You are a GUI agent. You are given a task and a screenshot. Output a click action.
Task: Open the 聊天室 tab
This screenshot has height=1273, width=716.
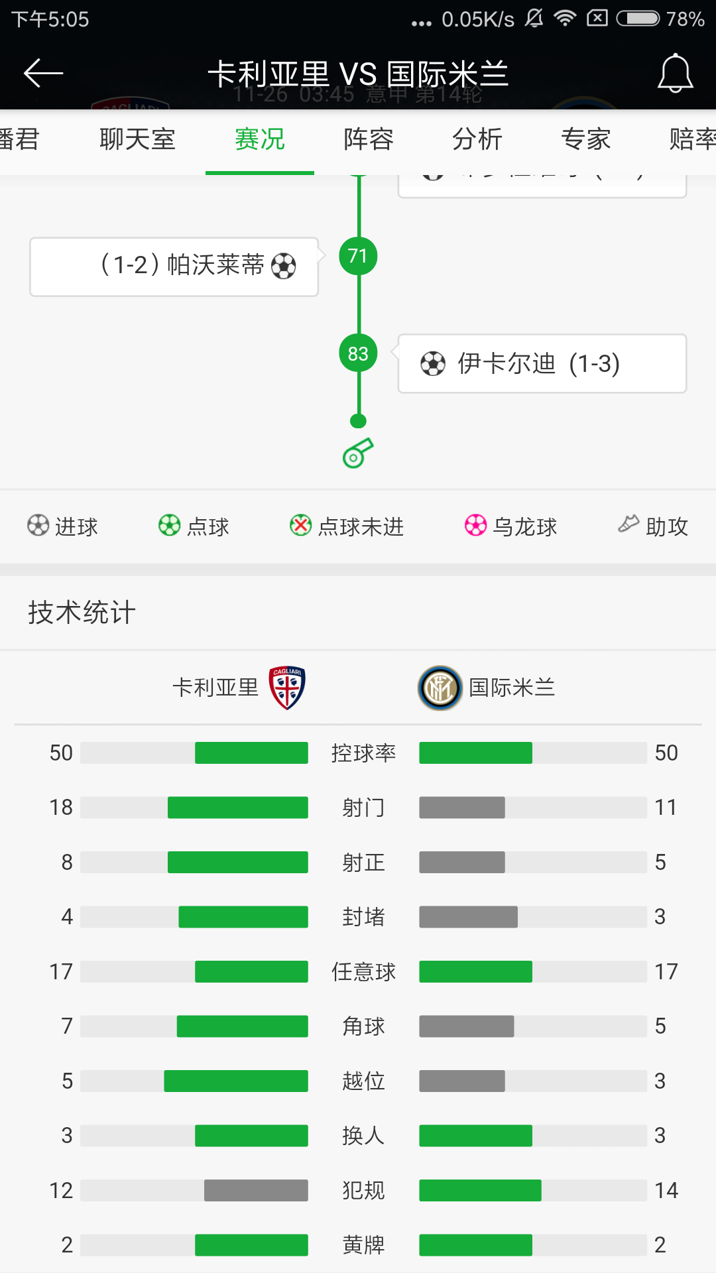pos(137,139)
